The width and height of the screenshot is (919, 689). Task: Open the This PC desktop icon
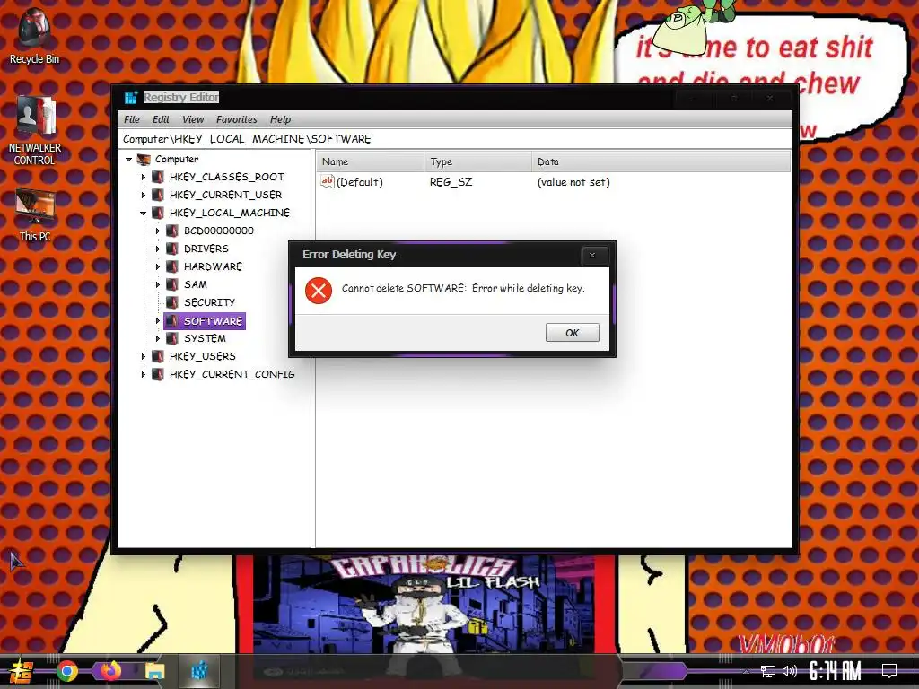pos(35,214)
